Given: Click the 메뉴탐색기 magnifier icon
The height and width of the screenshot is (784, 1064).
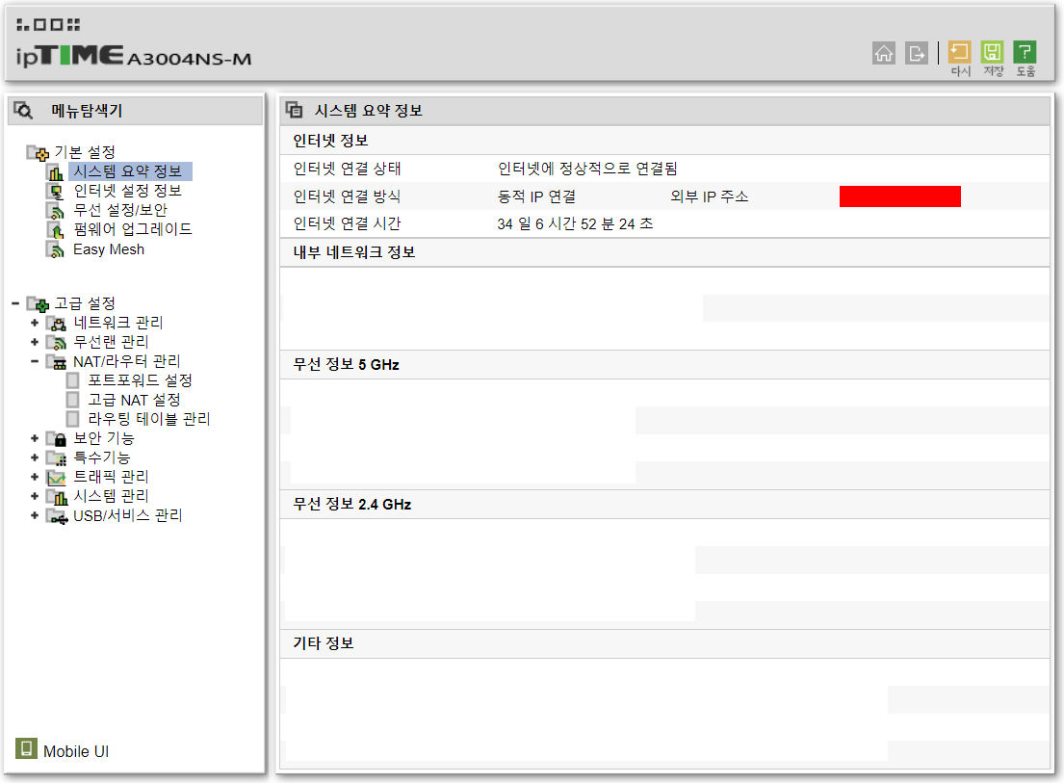Looking at the screenshot, I should click(x=23, y=110).
